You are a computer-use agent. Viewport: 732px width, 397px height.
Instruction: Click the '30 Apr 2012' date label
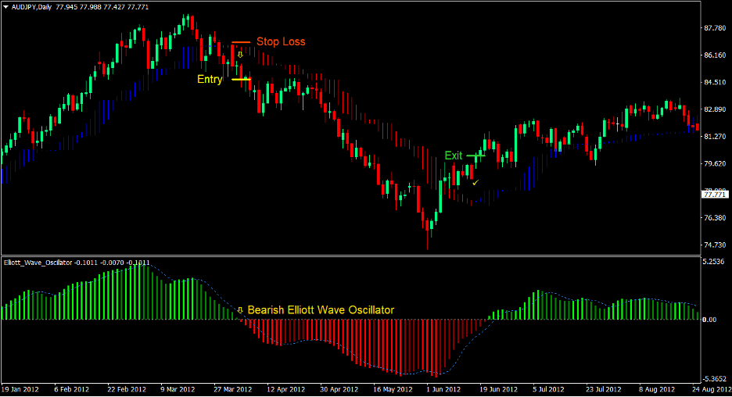point(339,389)
